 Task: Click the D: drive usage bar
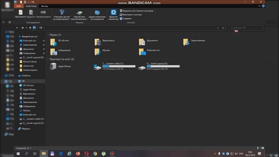click(x=163, y=66)
